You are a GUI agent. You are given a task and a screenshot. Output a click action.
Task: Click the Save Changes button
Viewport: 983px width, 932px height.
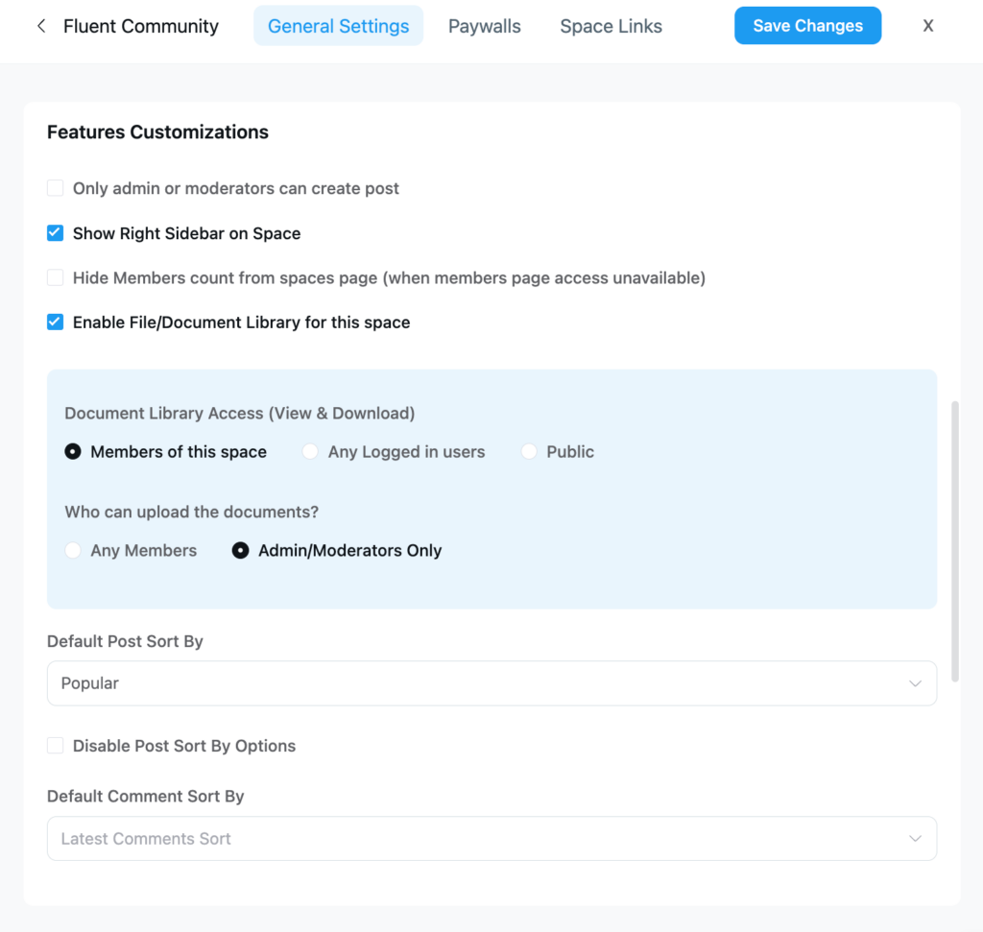click(x=807, y=27)
